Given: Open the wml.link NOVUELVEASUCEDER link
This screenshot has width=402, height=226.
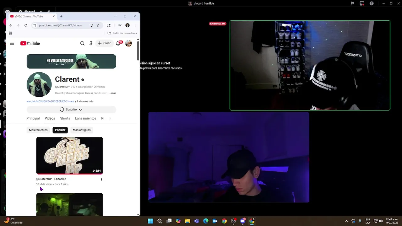Looking at the screenshot, I should pos(50,101).
